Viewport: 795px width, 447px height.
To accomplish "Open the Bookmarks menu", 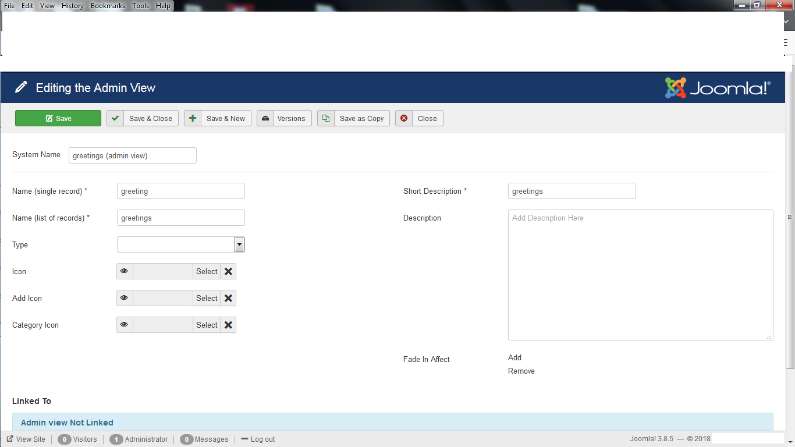I will pos(108,6).
